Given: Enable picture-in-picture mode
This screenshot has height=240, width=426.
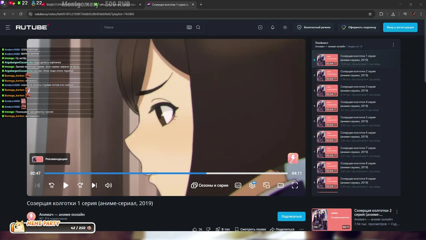Looking at the screenshot, I should coord(266,185).
